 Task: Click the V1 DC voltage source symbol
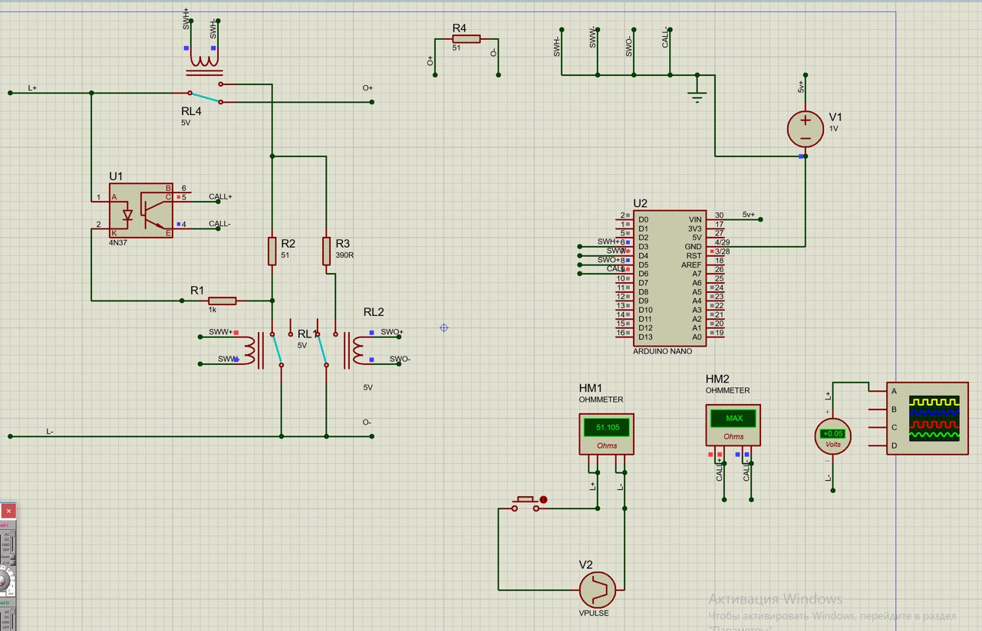(806, 129)
